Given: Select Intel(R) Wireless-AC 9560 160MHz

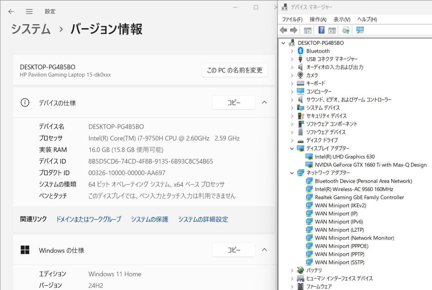Looking at the screenshot, I should (354, 189).
